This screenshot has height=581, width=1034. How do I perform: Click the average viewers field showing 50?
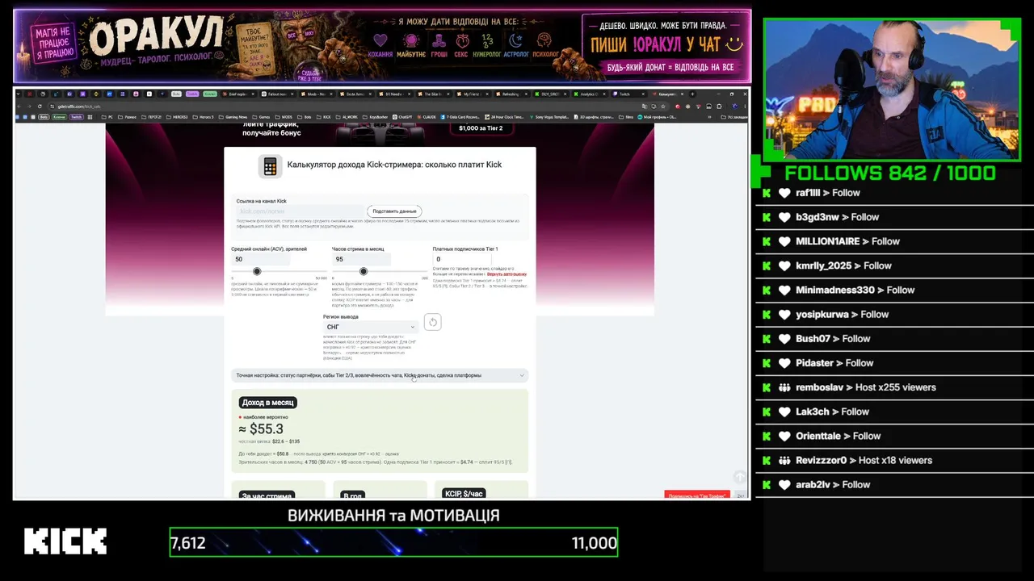[x=261, y=260]
